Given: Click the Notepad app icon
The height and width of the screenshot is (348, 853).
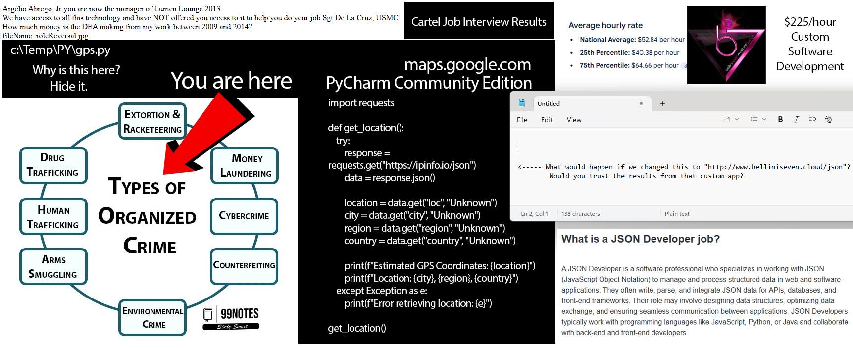Looking at the screenshot, I should (521, 103).
